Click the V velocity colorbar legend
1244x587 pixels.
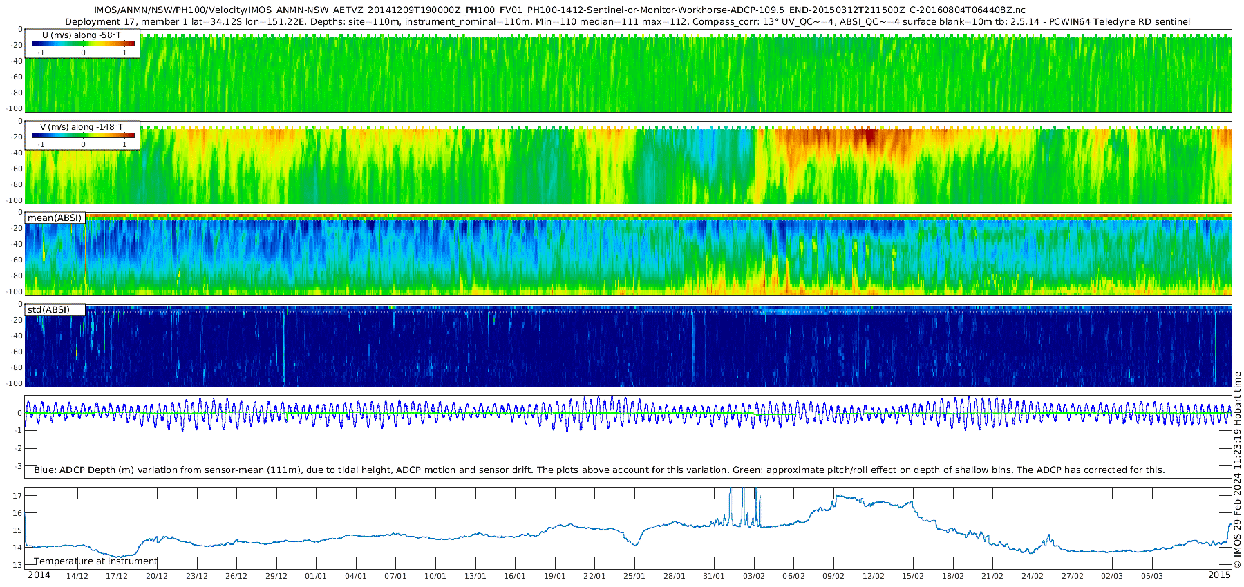(83, 135)
